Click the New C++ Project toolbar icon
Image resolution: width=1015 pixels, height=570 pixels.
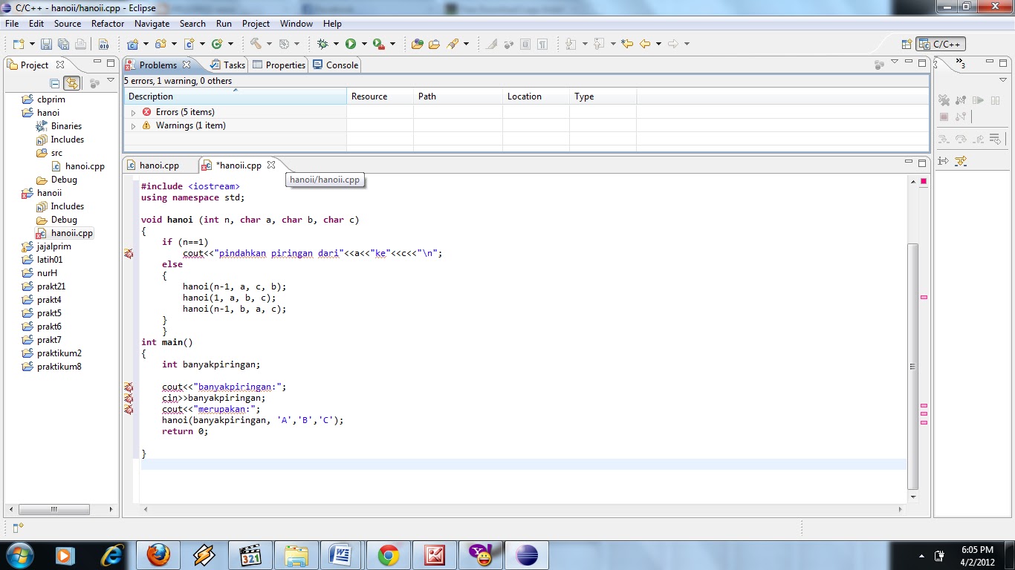[x=133, y=43]
